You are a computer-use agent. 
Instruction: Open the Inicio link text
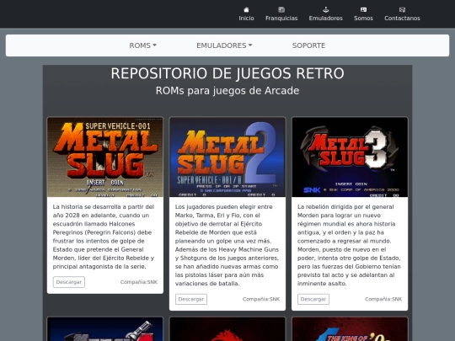coord(246,19)
